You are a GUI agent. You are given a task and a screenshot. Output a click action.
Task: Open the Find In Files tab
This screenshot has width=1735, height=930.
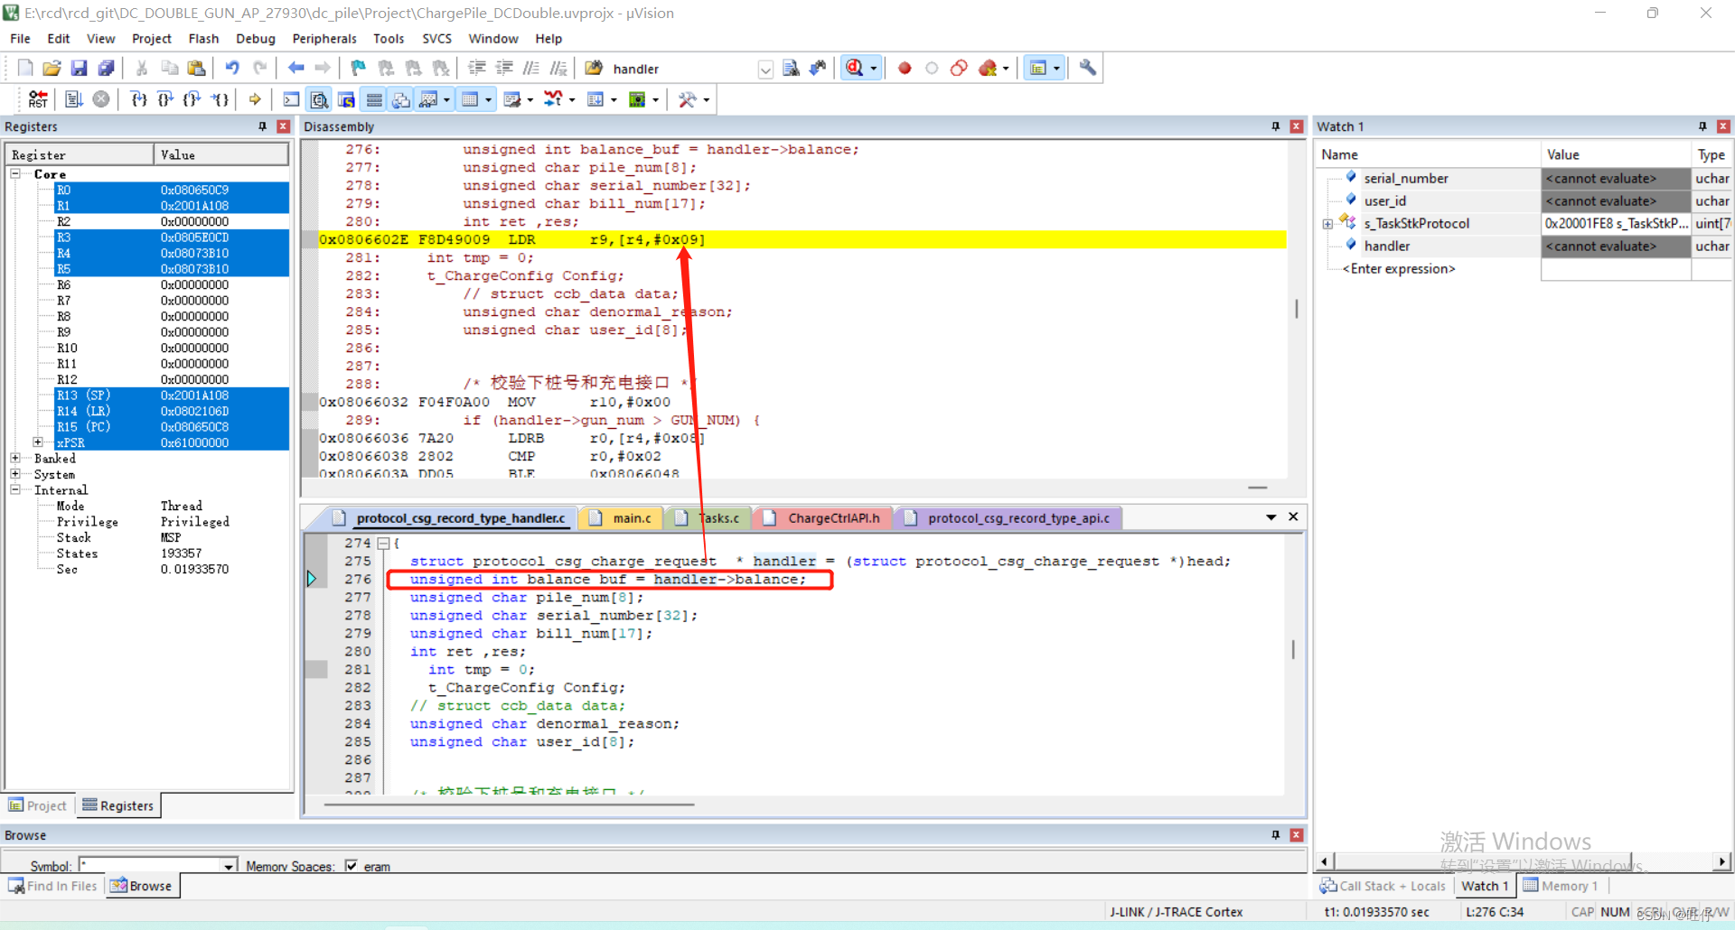pyautogui.click(x=53, y=886)
